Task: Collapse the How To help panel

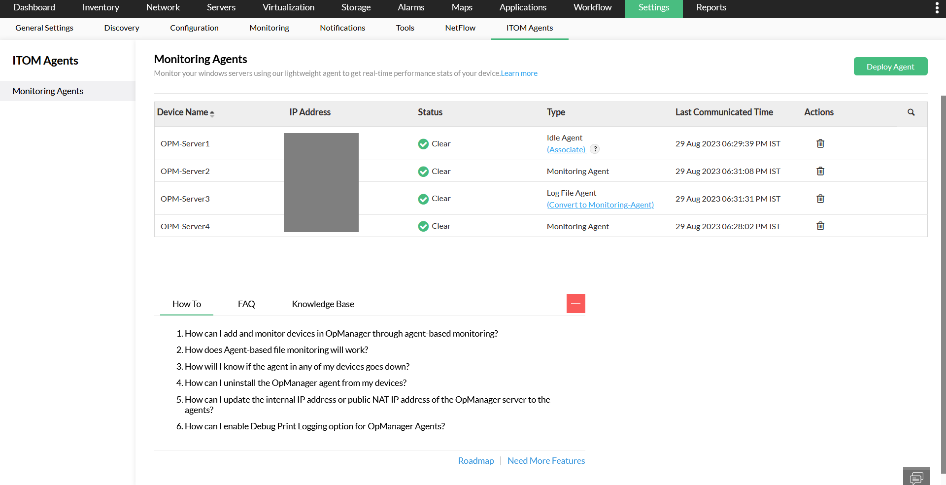Action: click(576, 304)
